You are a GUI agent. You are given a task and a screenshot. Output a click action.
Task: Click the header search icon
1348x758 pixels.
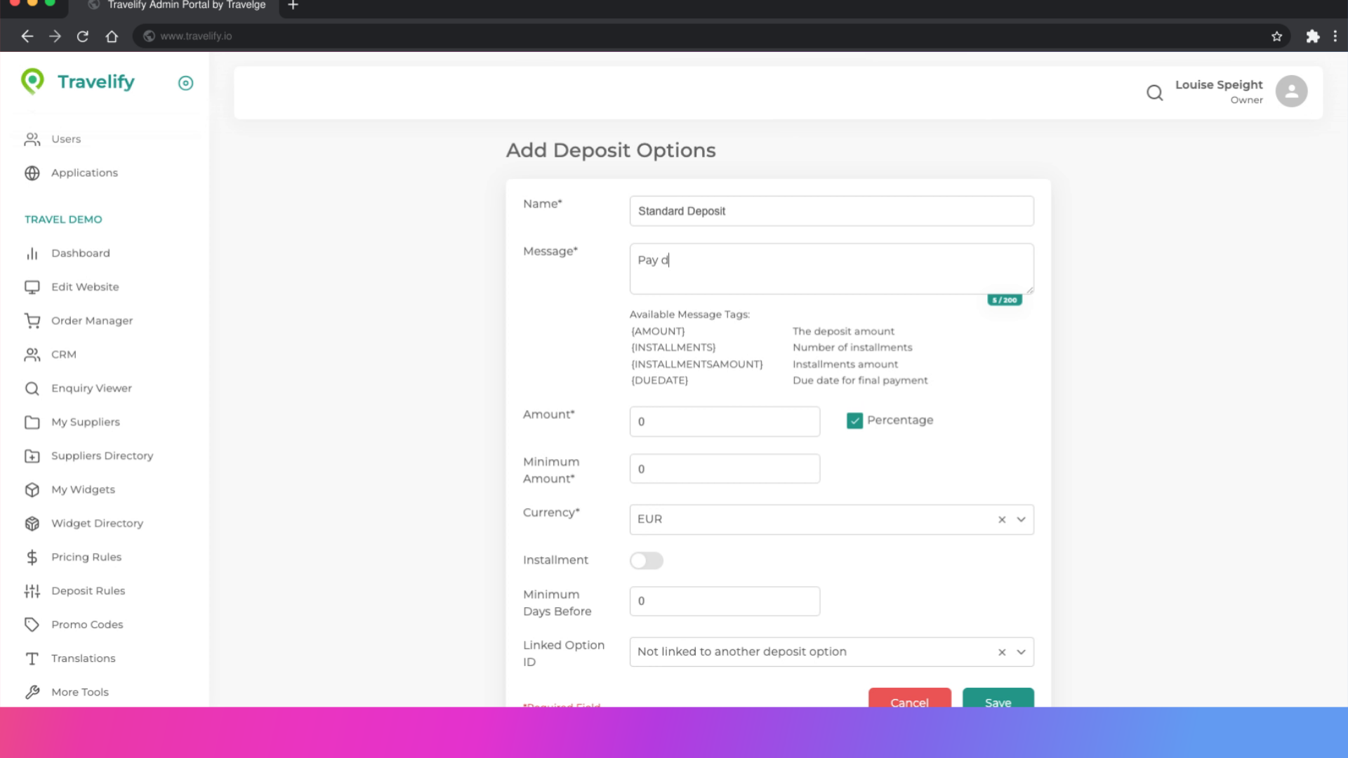coord(1154,93)
